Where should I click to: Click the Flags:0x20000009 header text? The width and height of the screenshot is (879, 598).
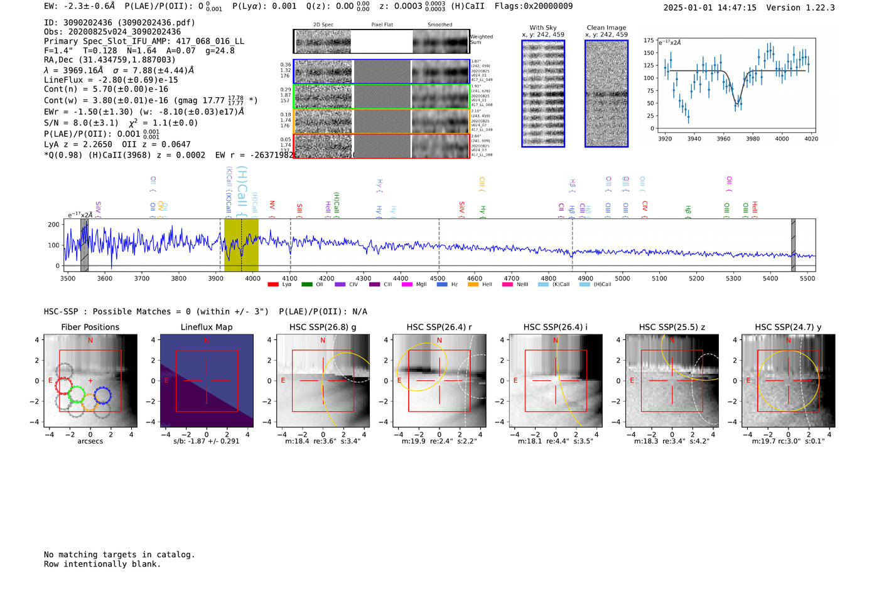(x=534, y=6)
